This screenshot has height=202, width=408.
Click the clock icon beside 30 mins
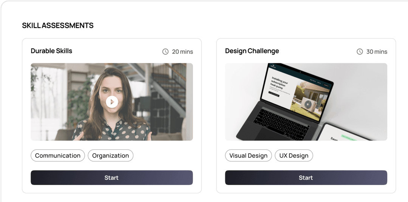[360, 51]
